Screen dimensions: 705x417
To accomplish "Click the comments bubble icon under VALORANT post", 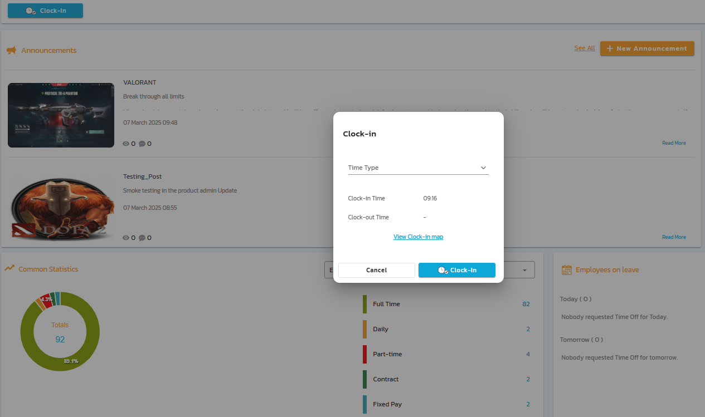I will point(142,144).
